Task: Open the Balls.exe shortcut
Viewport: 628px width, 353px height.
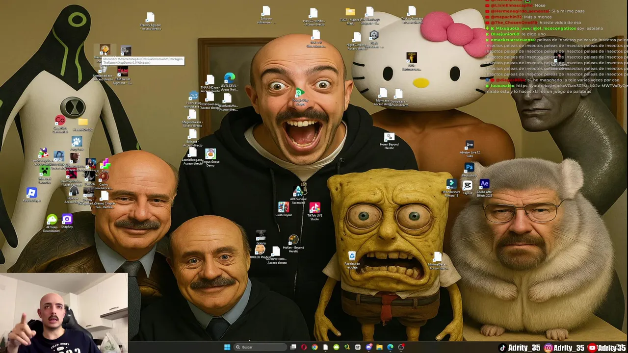Action: point(192,139)
